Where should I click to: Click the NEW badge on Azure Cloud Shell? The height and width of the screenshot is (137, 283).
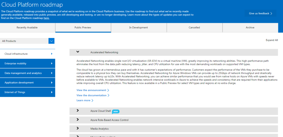(116, 112)
